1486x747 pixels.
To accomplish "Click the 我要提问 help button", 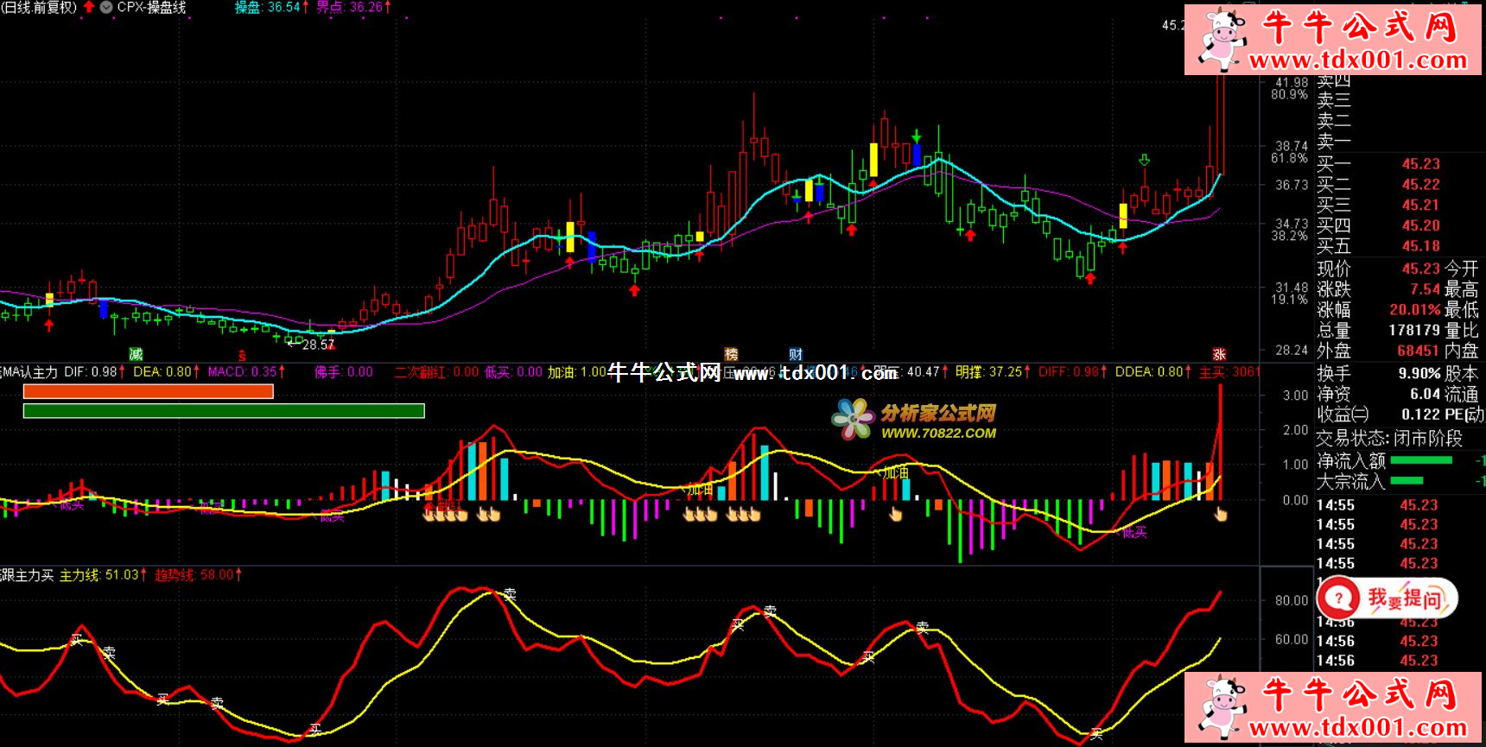I will click(x=1388, y=598).
